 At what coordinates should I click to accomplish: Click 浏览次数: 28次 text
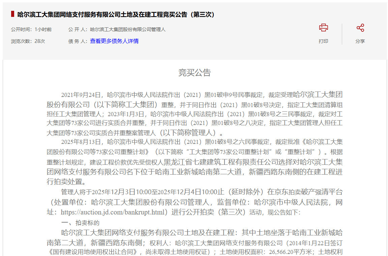[x=28, y=41]
